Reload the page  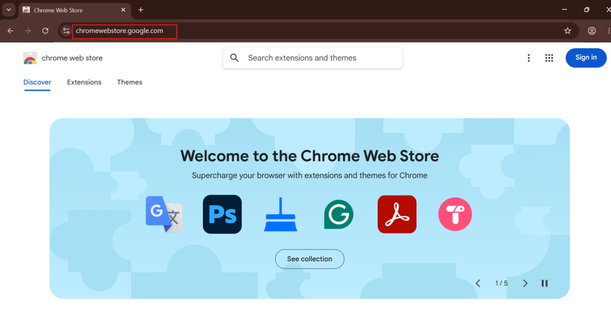tap(45, 31)
